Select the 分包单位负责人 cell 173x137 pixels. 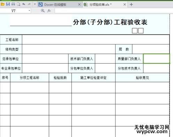(82, 68)
